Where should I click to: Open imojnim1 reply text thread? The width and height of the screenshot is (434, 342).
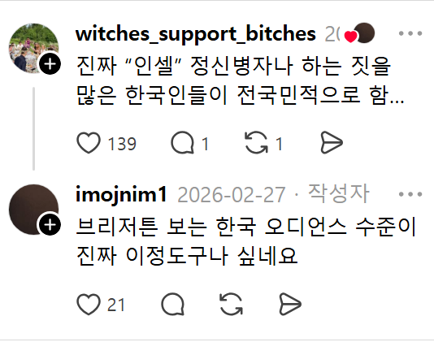[245, 241]
